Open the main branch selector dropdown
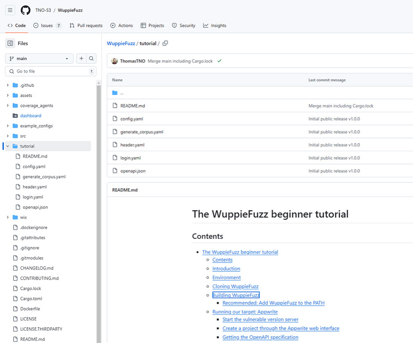The width and height of the screenshot is (413, 343). (x=39, y=58)
